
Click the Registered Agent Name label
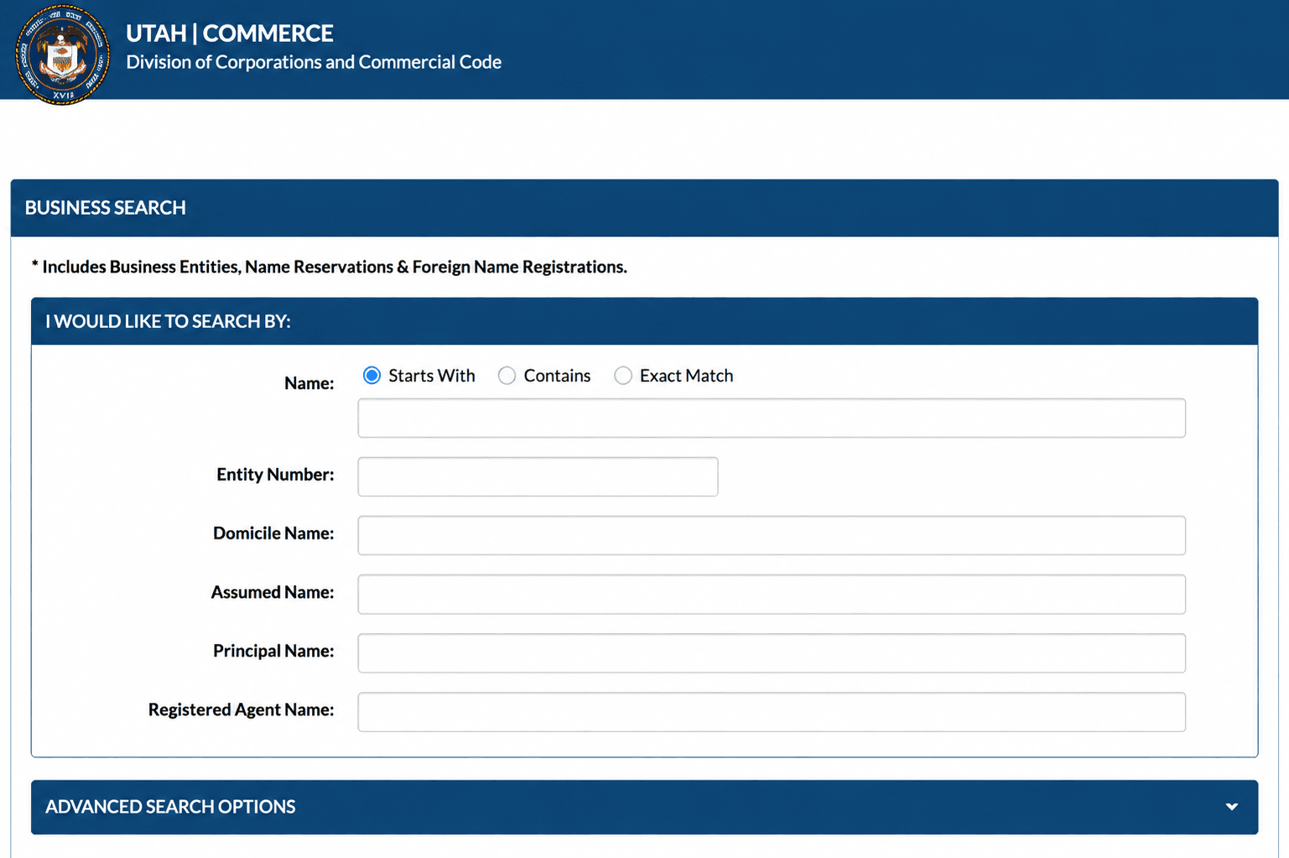pyautogui.click(x=241, y=710)
